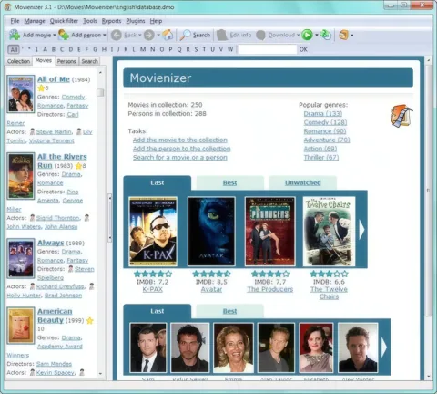Open the Add person dropdown arrow
The height and width of the screenshot is (394, 437).
click(x=104, y=36)
